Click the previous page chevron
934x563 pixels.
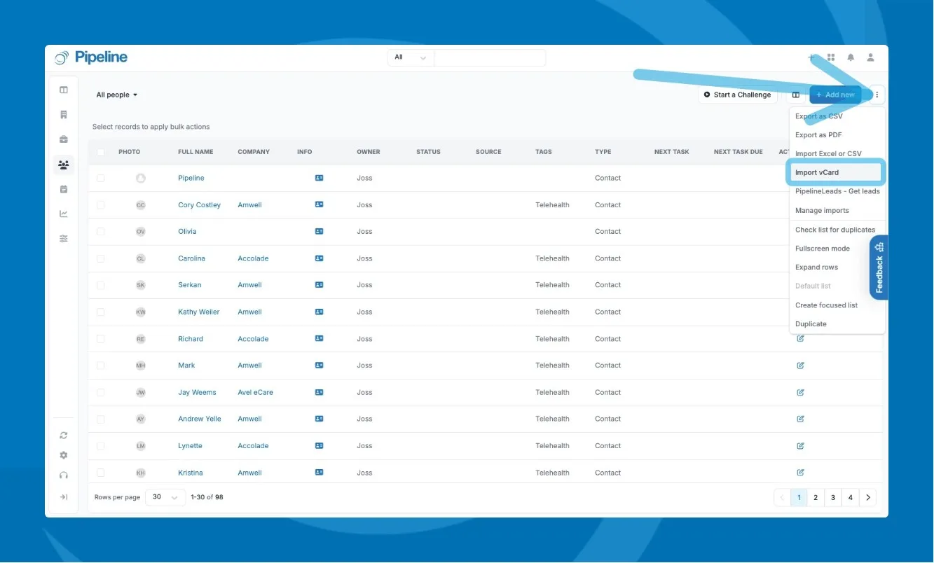(783, 498)
